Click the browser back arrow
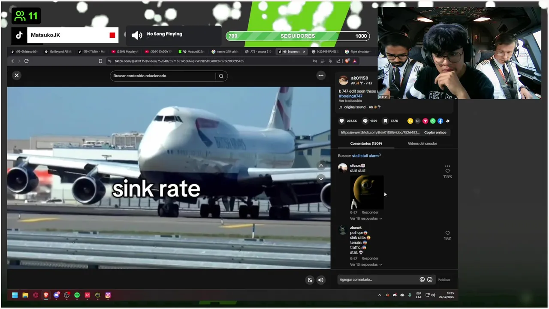 (x=12, y=61)
